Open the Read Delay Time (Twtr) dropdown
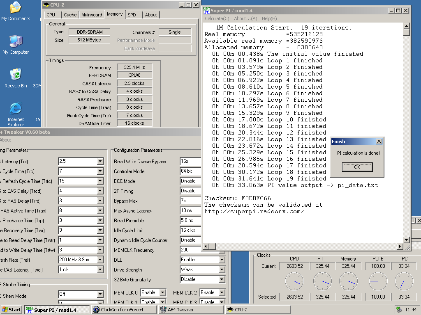This screenshot has height=315, width=421. (x=100, y=240)
